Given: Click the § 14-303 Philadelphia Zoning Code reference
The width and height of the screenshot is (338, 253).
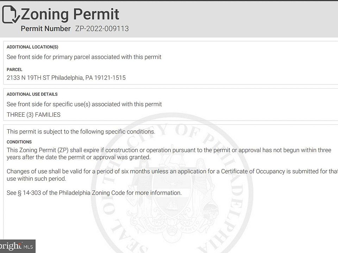Looking at the screenshot, I should (94, 193).
